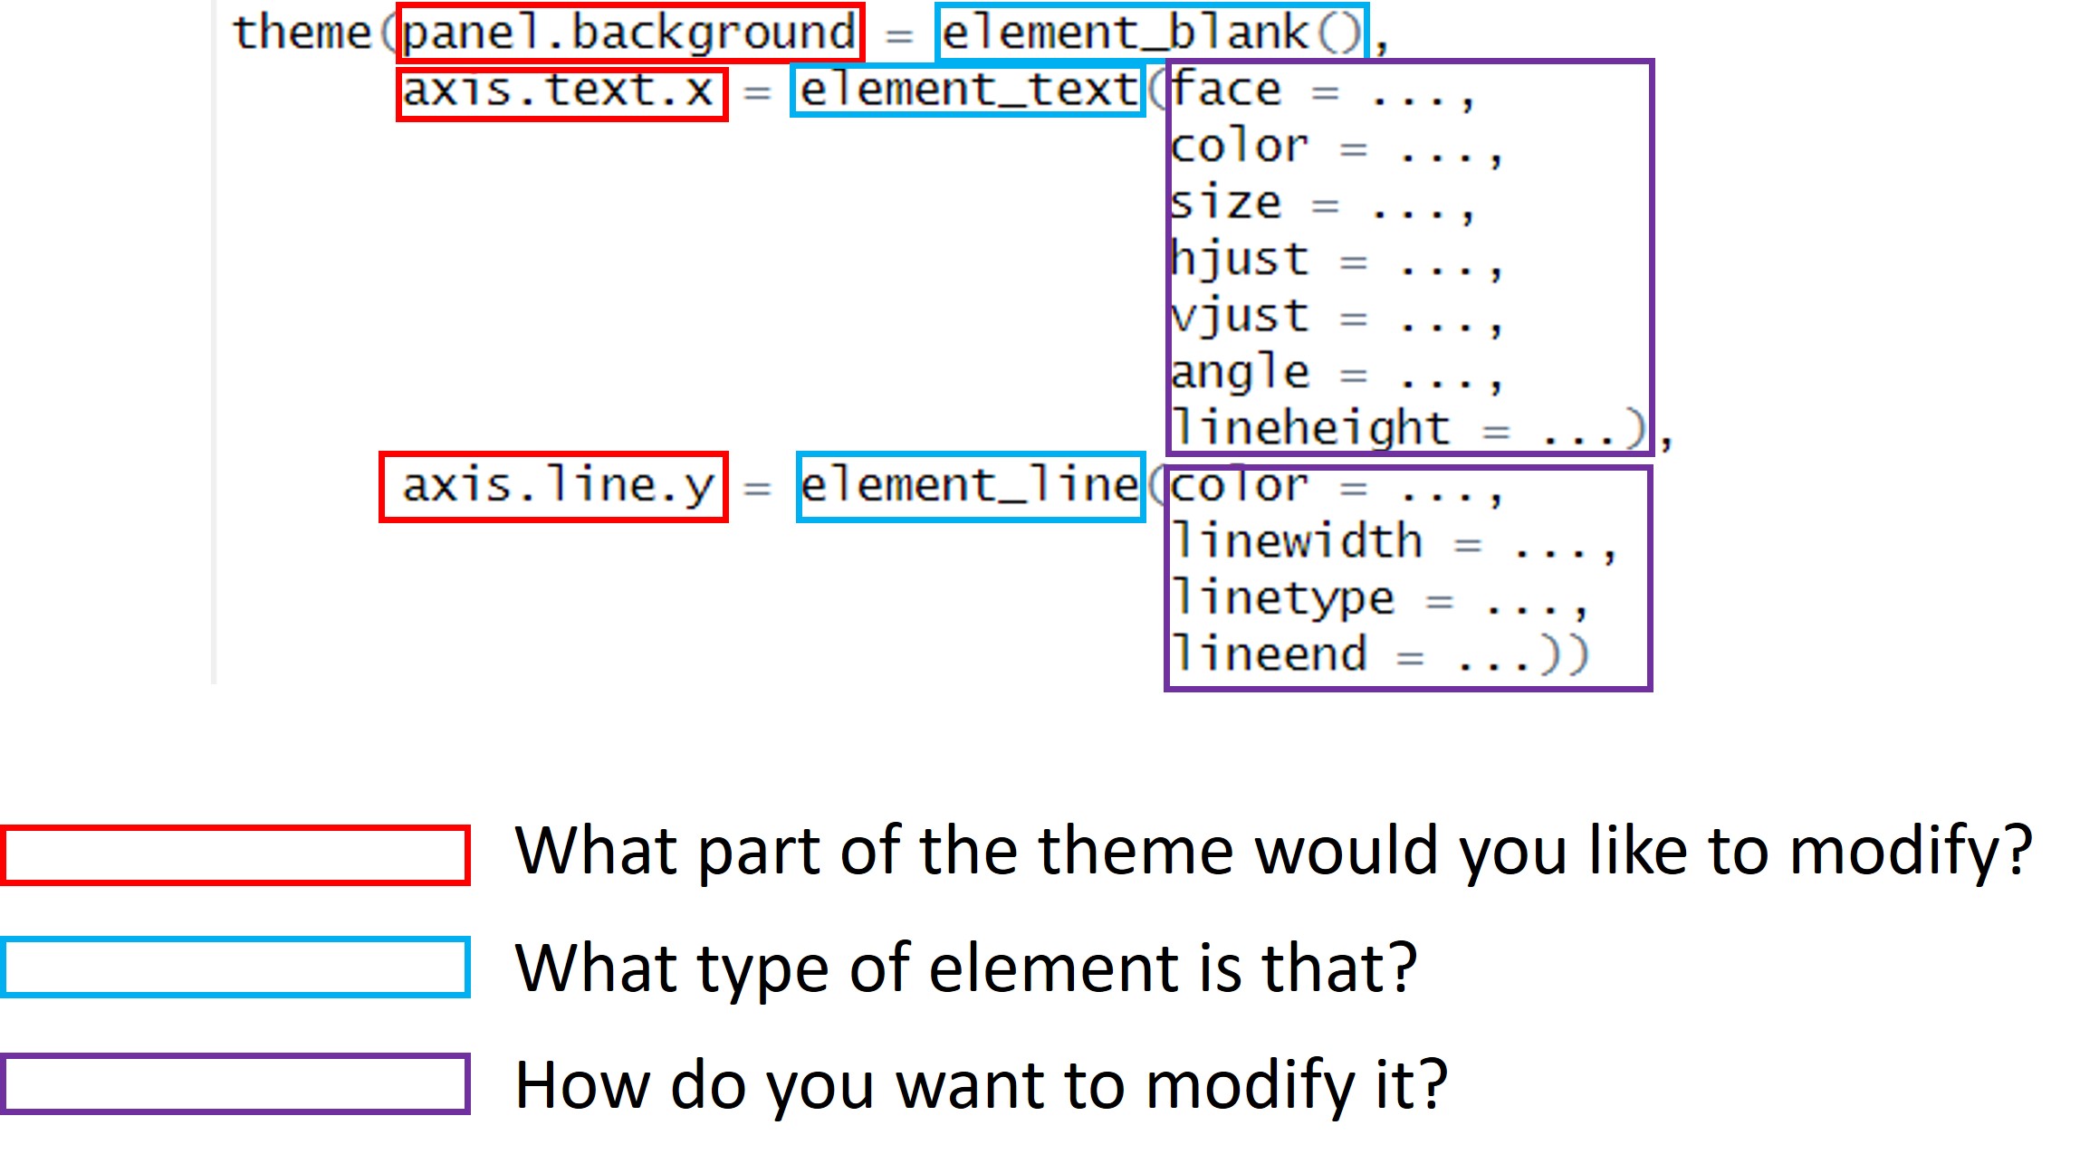Image resolution: width=2080 pixels, height=1173 pixels.
Task: Click 'How do you want to modify it?' text
Action: point(982,1085)
